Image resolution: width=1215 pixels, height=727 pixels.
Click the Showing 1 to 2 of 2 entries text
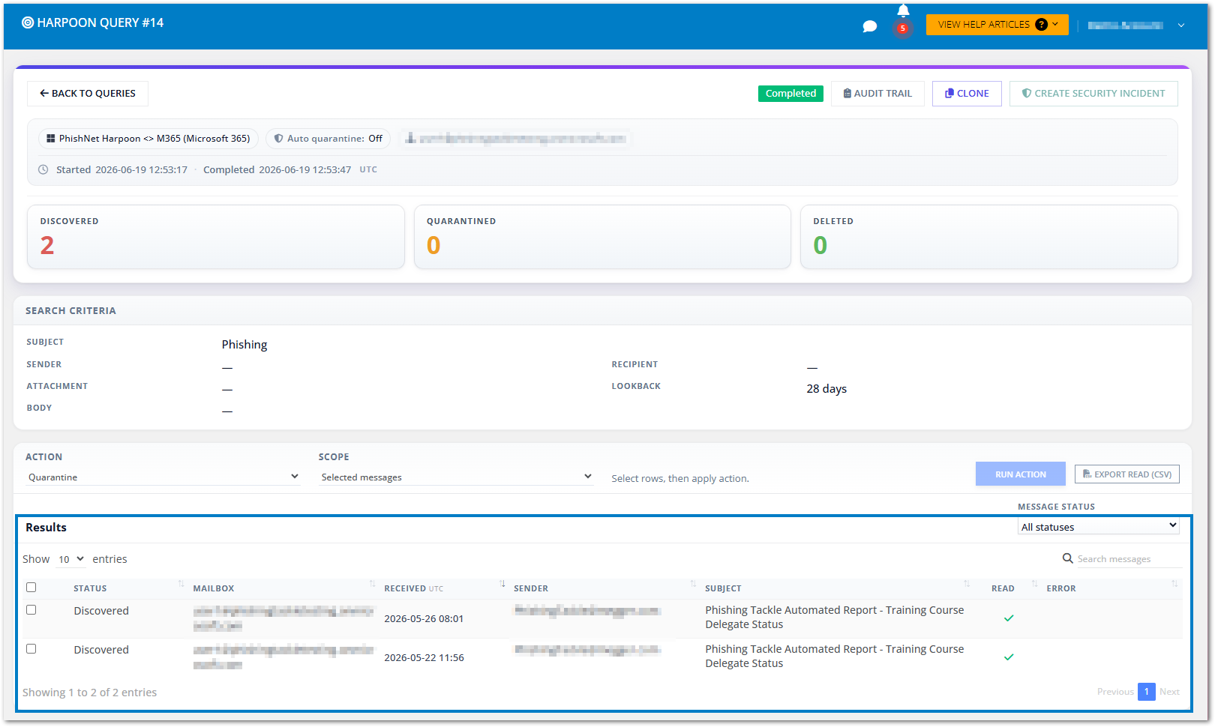[89, 693]
